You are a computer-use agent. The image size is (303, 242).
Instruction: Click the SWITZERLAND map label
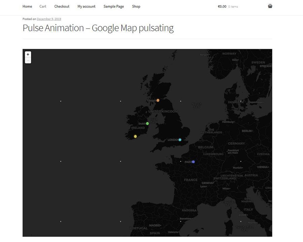[225, 178]
